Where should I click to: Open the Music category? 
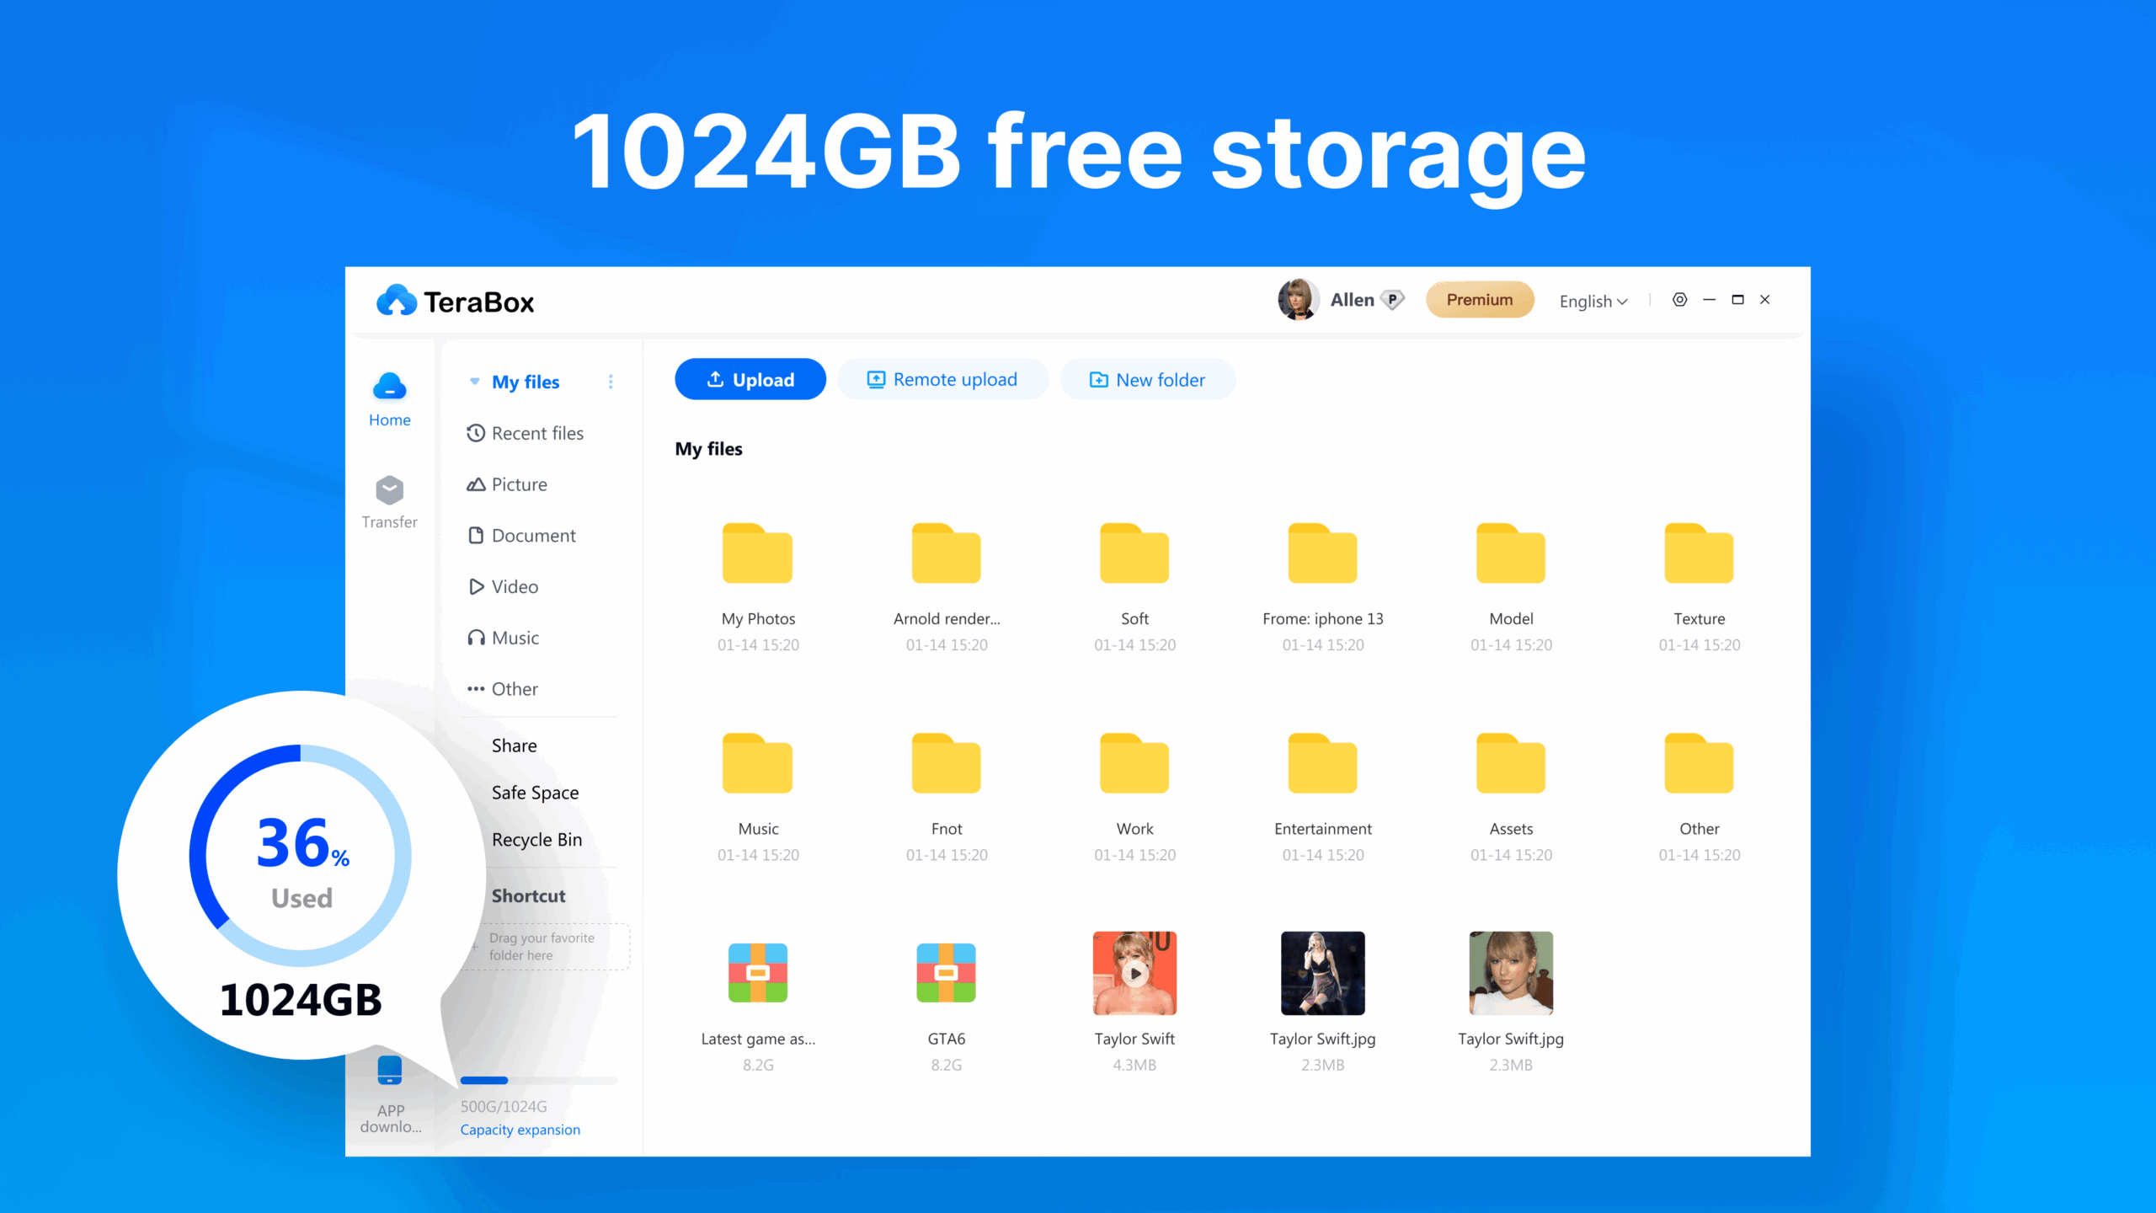(x=515, y=638)
